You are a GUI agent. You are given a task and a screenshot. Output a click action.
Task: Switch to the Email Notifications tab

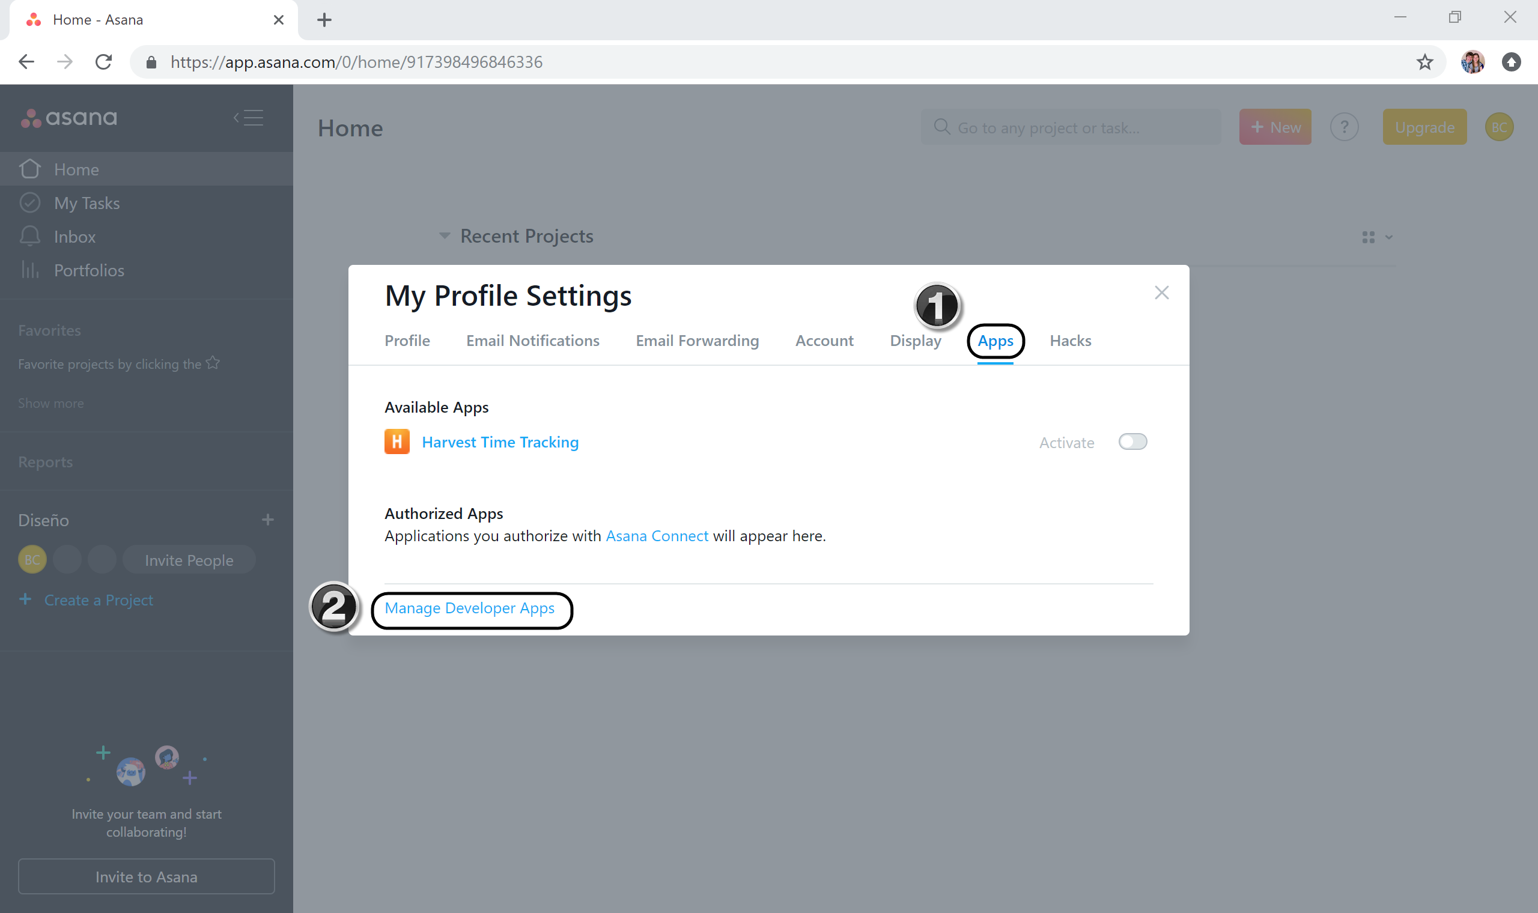pyautogui.click(x=533, y=341)
